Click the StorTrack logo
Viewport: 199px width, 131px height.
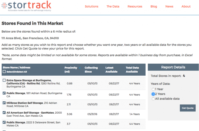tap(26, 6)
